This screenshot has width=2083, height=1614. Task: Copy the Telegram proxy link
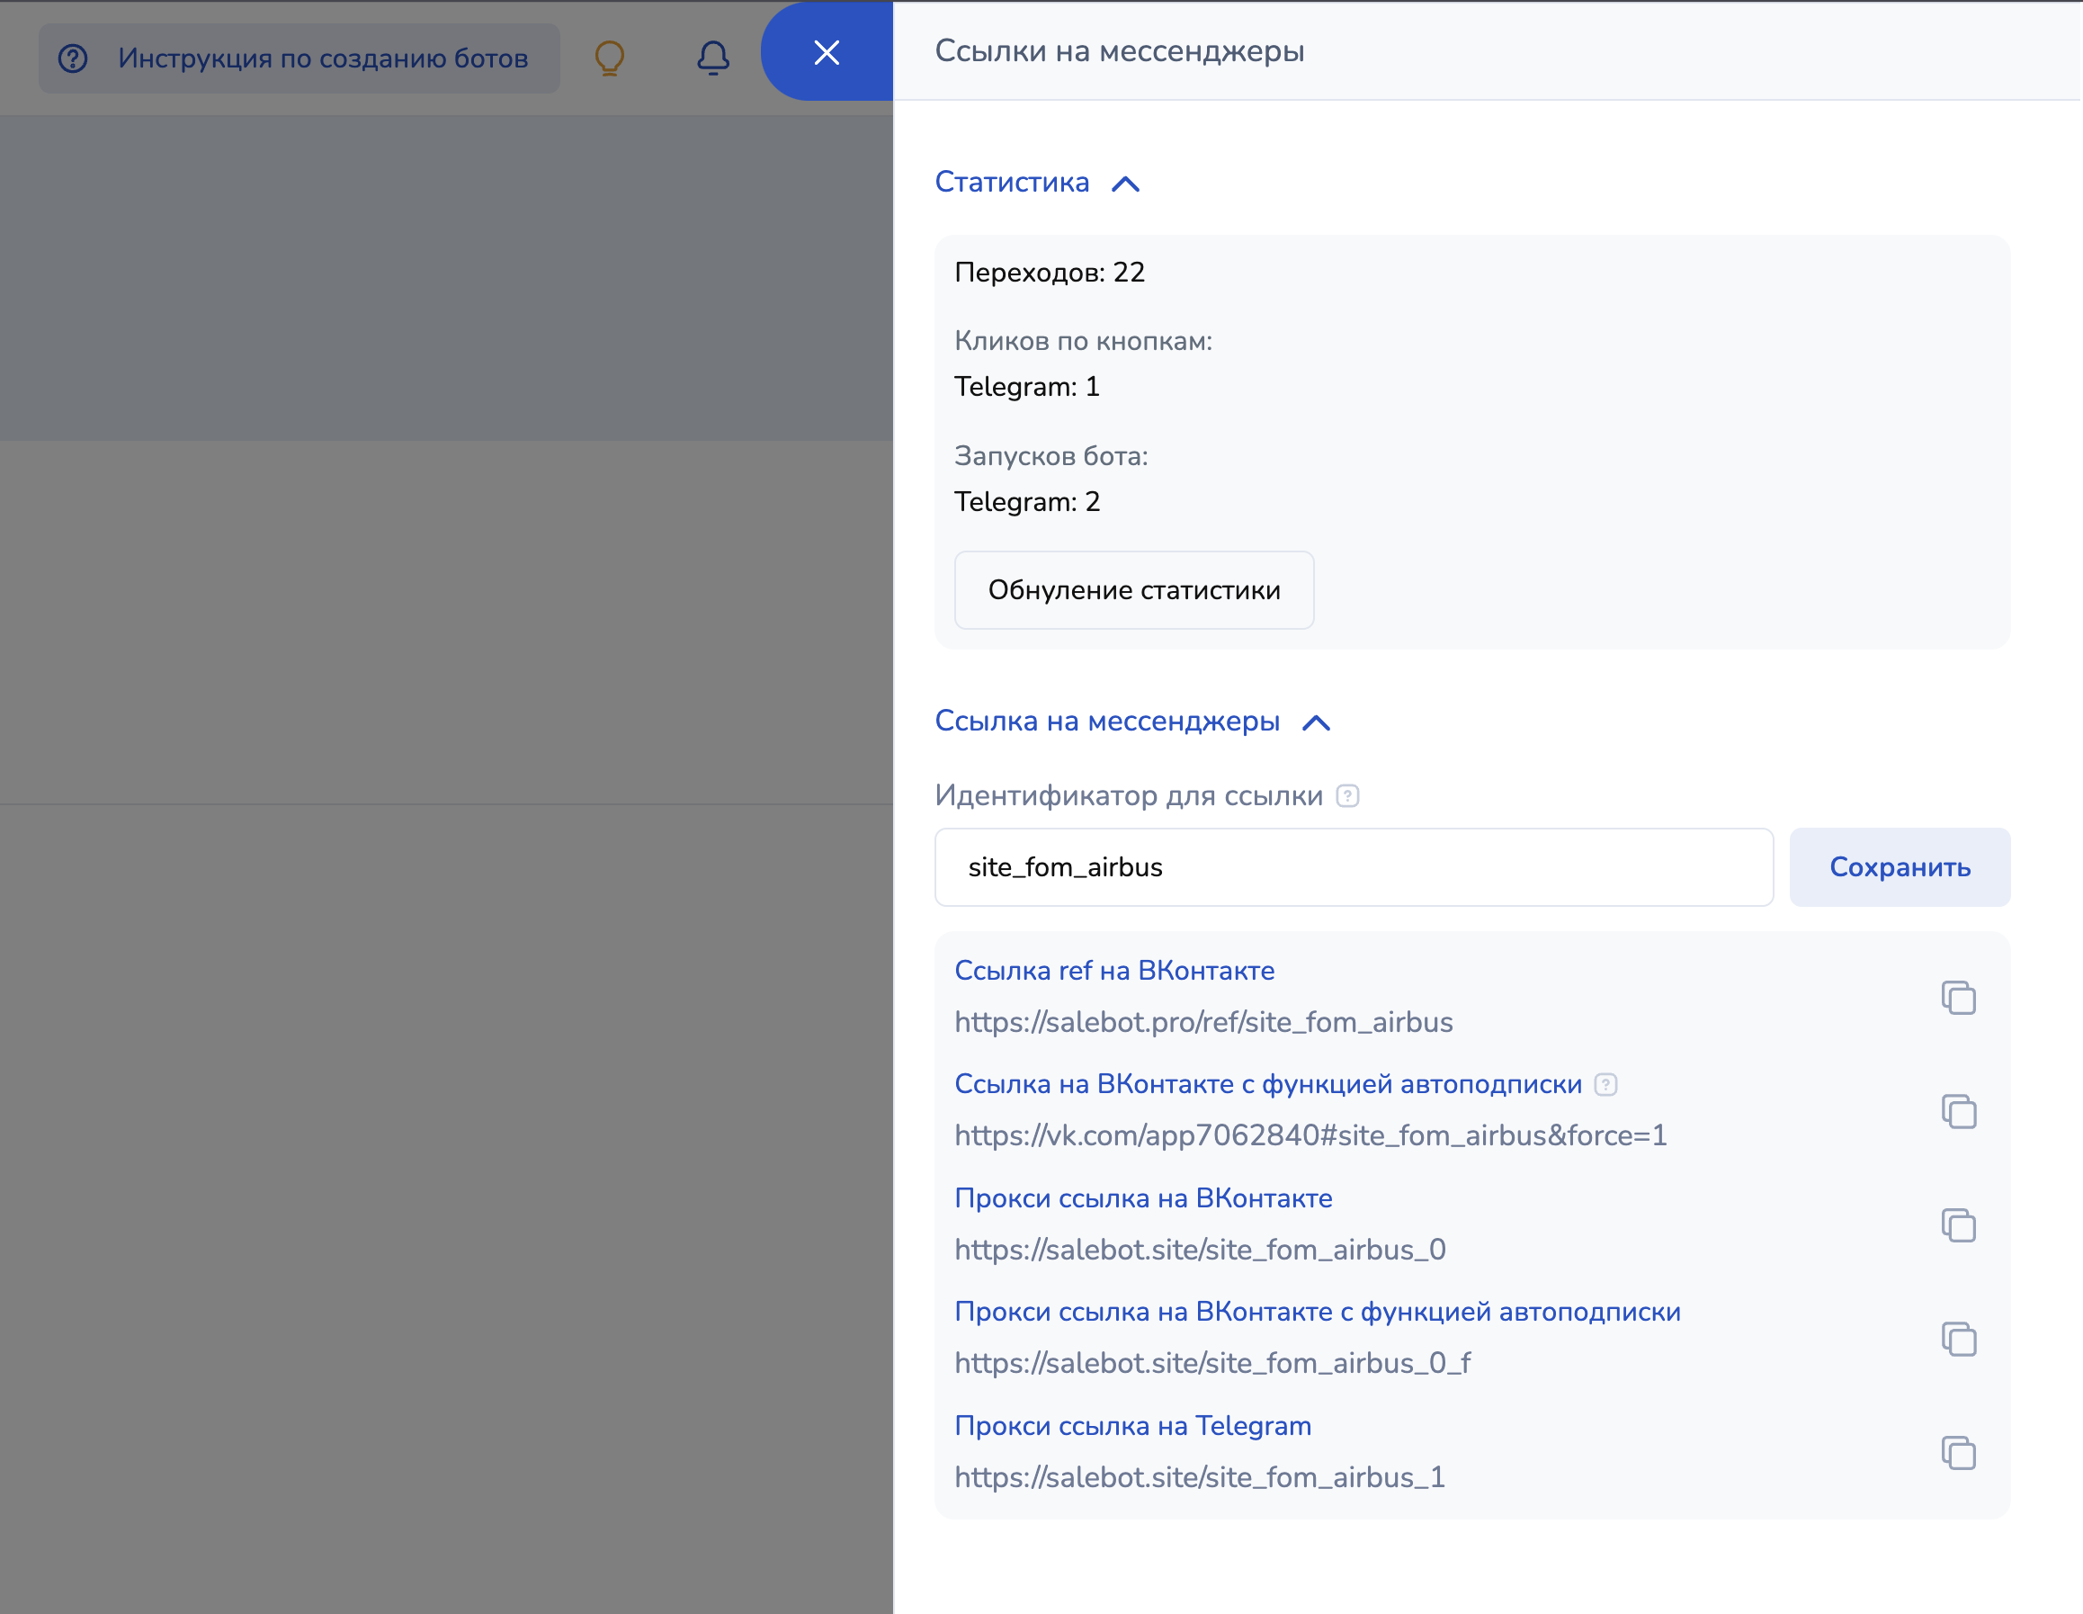click(x=1958, y=1452)
